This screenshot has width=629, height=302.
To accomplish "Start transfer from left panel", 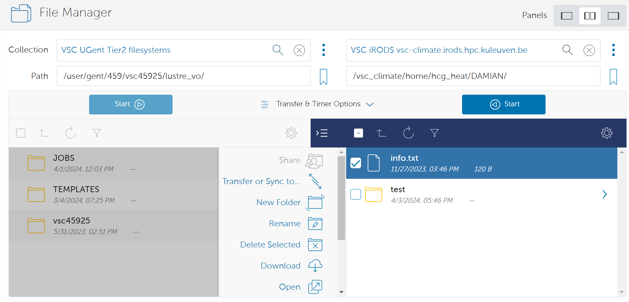I will 131,104.
